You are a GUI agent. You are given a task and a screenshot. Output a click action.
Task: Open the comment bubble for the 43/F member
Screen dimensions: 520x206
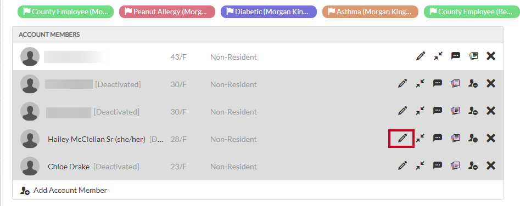[456, 56]
